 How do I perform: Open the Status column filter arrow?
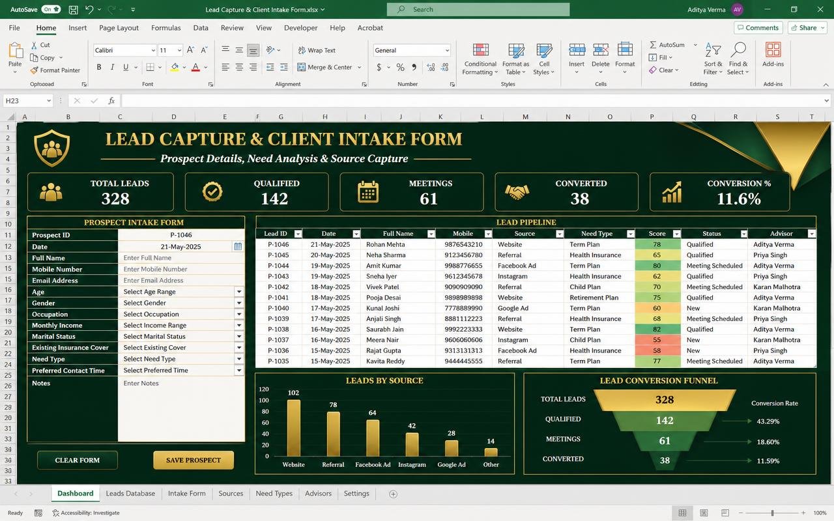pos(743,234)
